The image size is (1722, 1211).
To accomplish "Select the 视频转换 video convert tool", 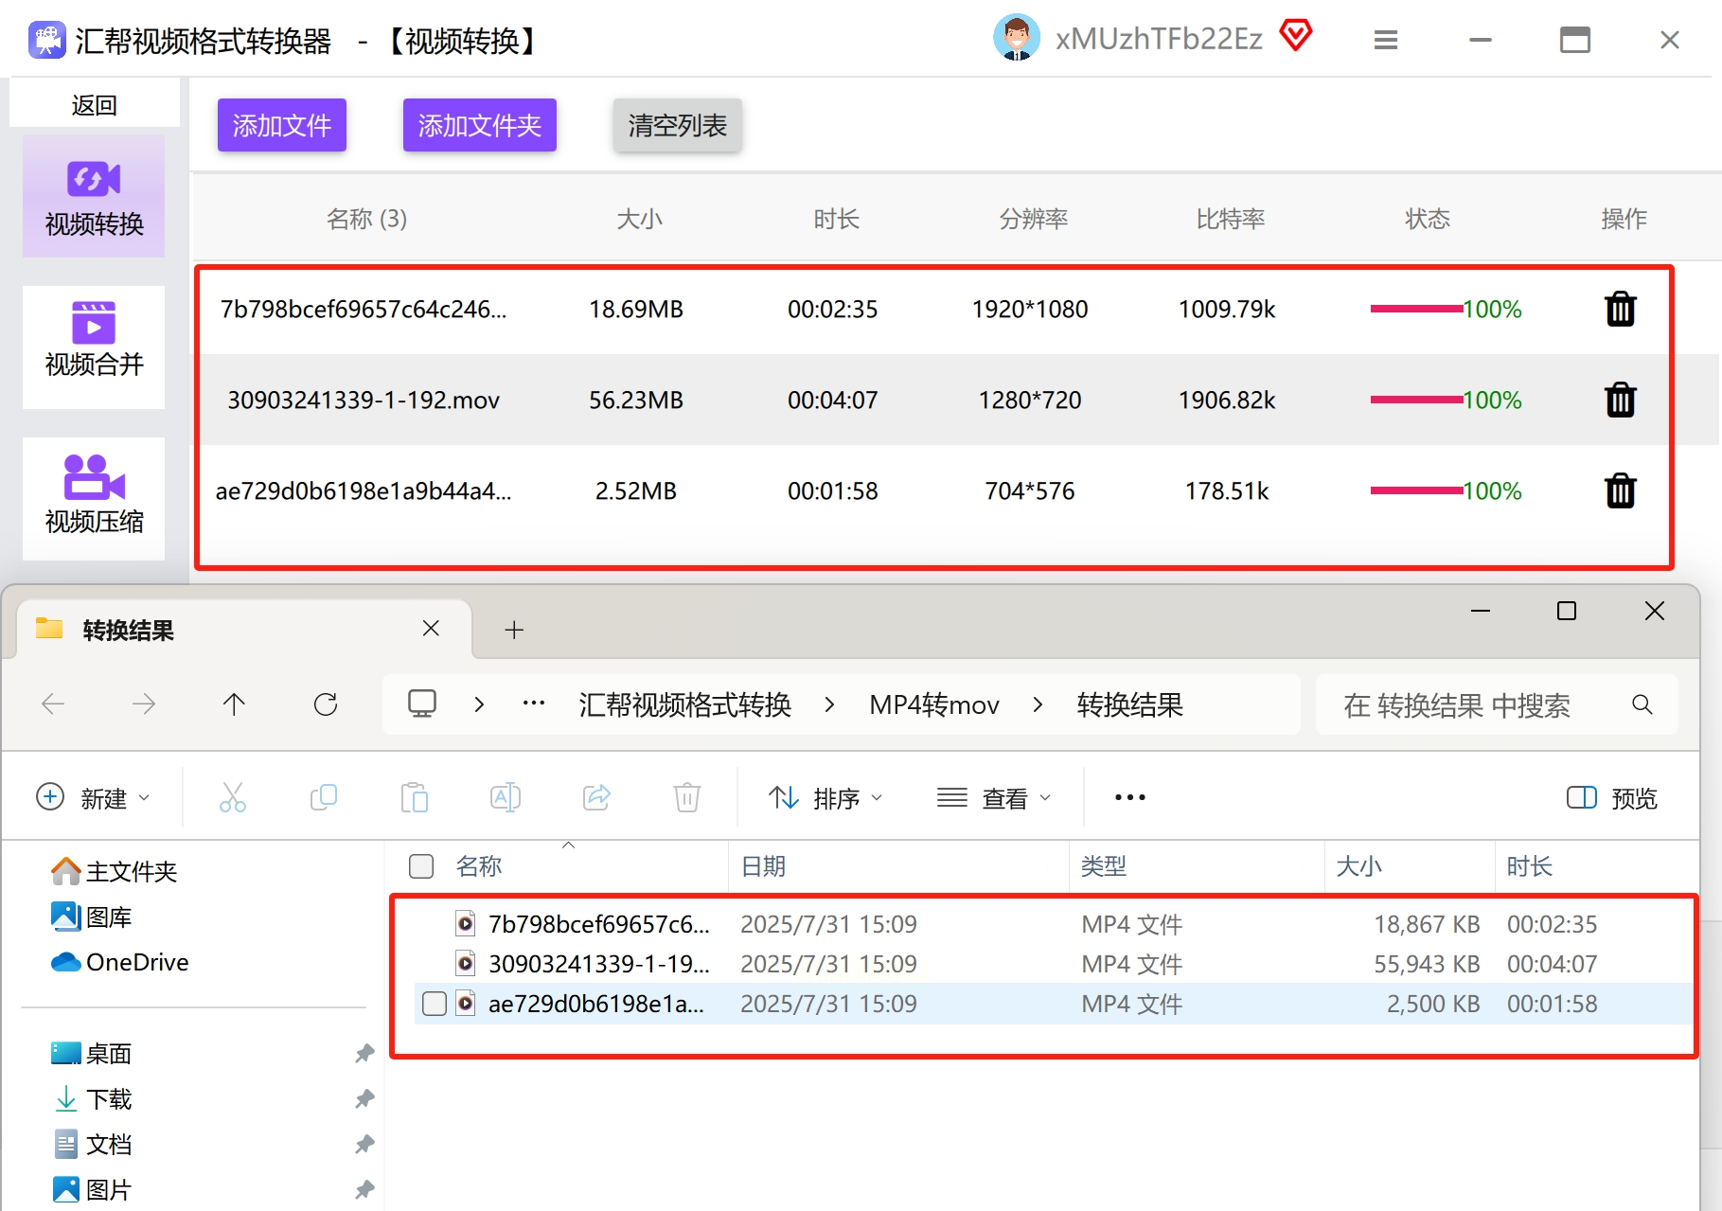I will pos(94,197).
